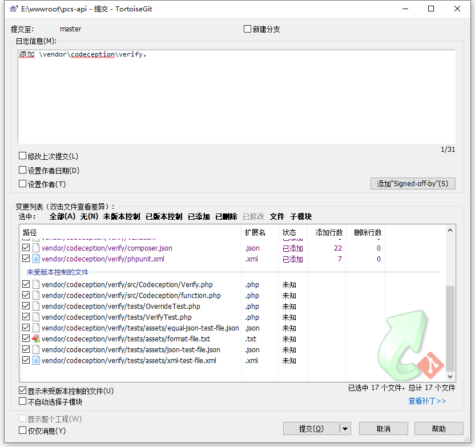Click the file list scrollbar thumb
This screenshot has height=447, width=475.
click(x=450, y=328)
